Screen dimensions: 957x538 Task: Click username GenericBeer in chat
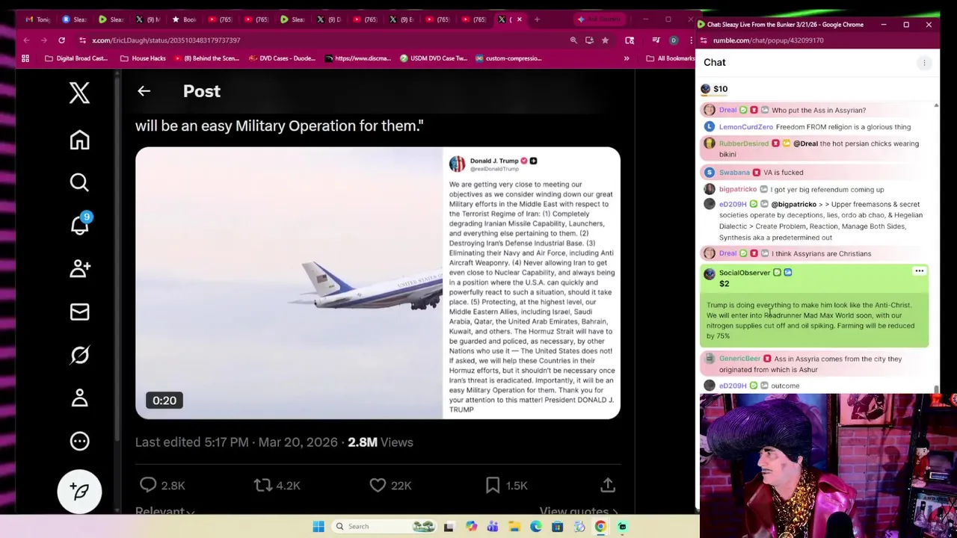pyautogui.click(x=739, y=359)
